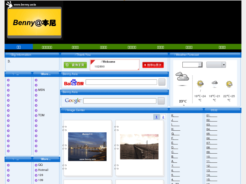Screen dimensions: 246x184
Task: Click the Google logo
Action: coord(73,101)
